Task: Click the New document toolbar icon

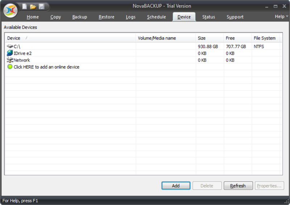Action: 24,7
